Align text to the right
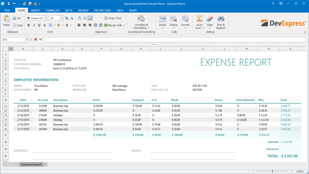 [90, 25]
